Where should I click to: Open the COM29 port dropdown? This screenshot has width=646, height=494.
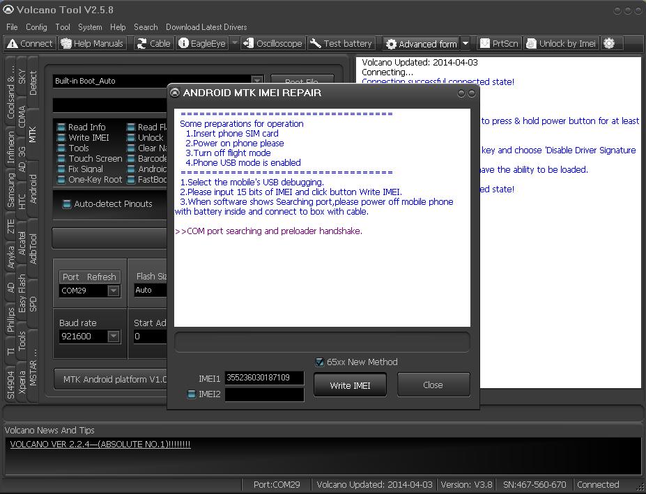pos(114,291)
